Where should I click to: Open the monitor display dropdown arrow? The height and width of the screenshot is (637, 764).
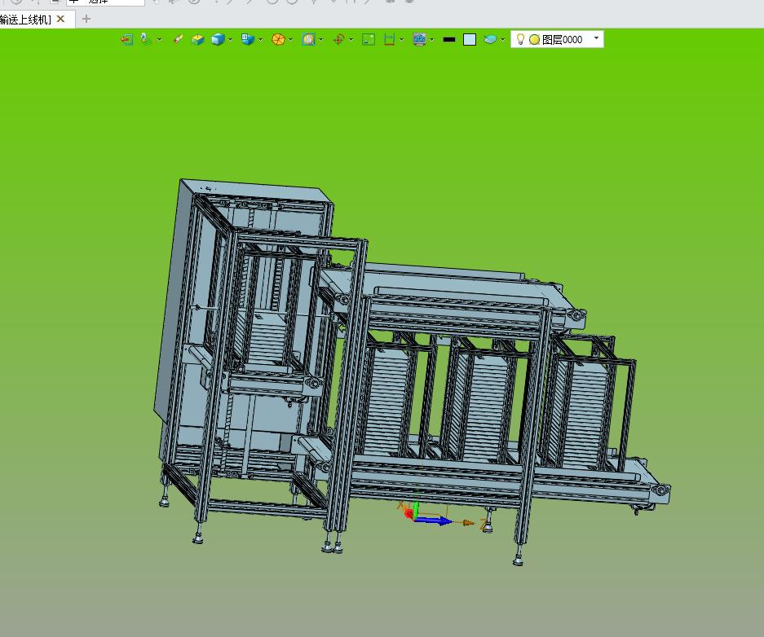coord(432,40)
